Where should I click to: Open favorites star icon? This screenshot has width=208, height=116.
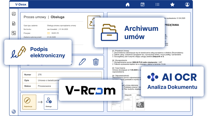tap(172, 4)
